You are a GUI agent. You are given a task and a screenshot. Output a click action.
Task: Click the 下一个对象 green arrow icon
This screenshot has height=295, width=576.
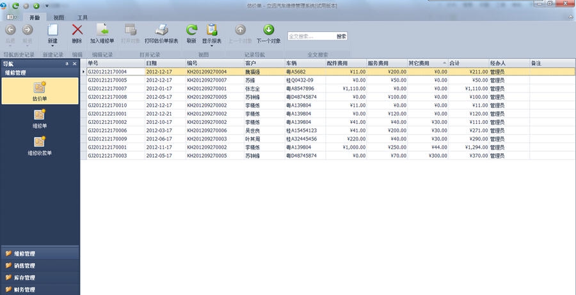click(x=269, y=30)
